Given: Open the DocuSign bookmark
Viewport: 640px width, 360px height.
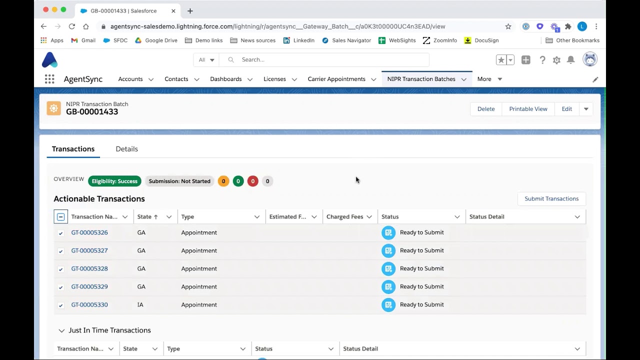Looking at the screenshot, I should [x=481, y=40].
